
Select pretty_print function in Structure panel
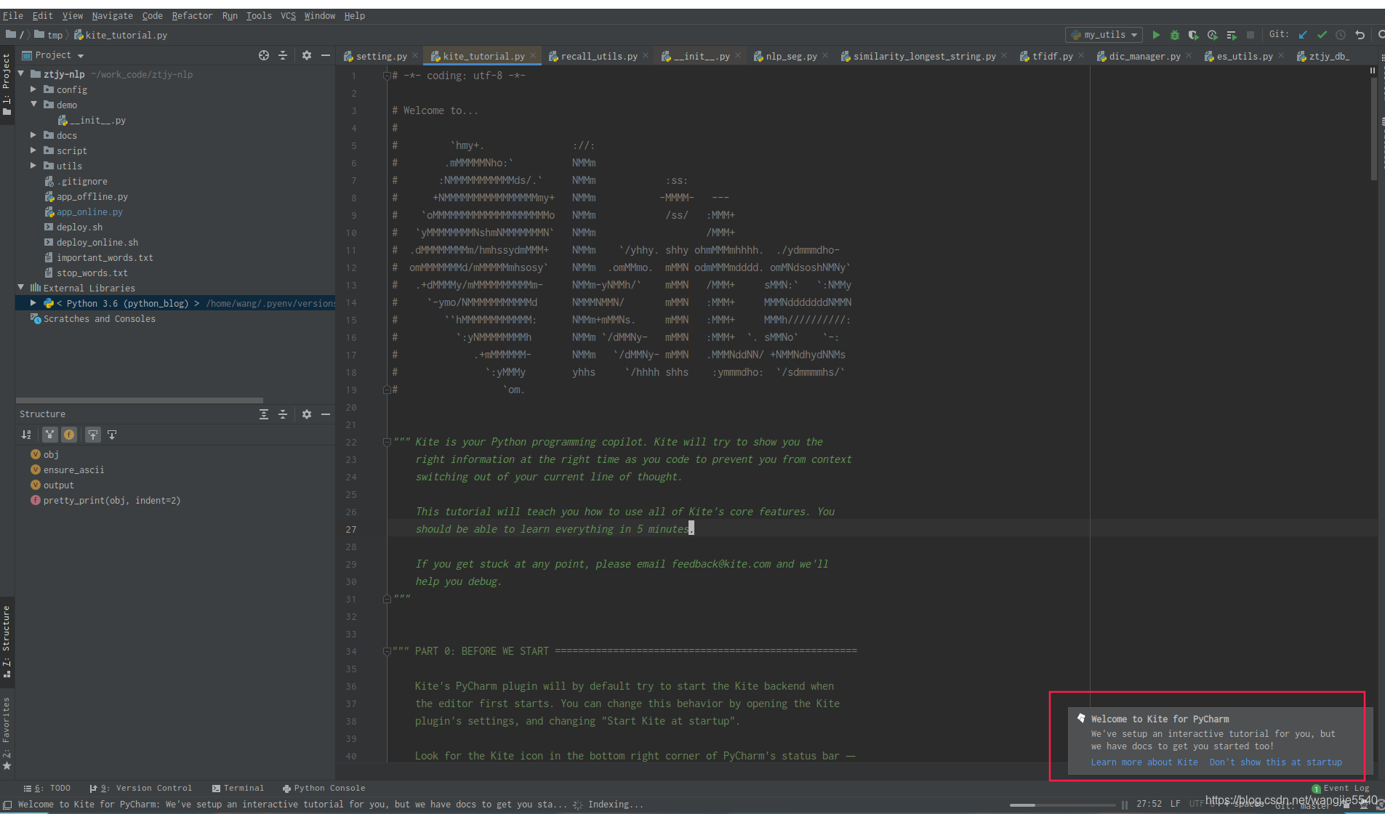click(105, 501)
